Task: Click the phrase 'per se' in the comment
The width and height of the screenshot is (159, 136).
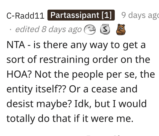Action: click(121, 74)
